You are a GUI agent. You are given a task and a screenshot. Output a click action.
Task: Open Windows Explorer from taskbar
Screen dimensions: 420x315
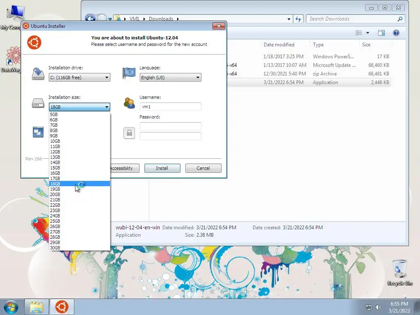click(37, 307)
